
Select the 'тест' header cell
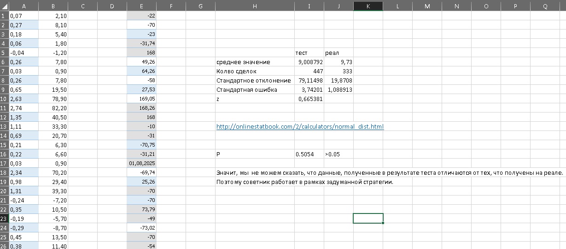pyautogui.click(x=309, y=53)
